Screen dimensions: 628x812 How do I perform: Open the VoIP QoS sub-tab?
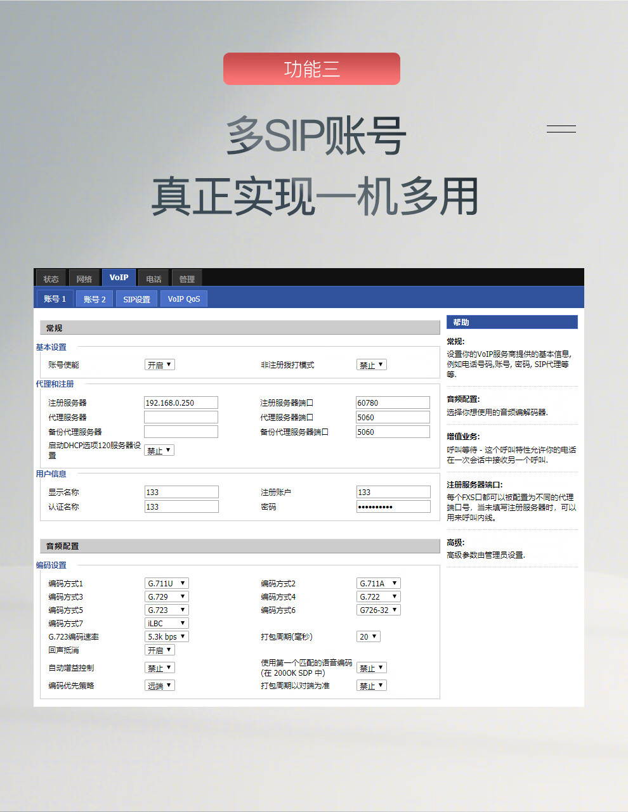tap(183, 299)
